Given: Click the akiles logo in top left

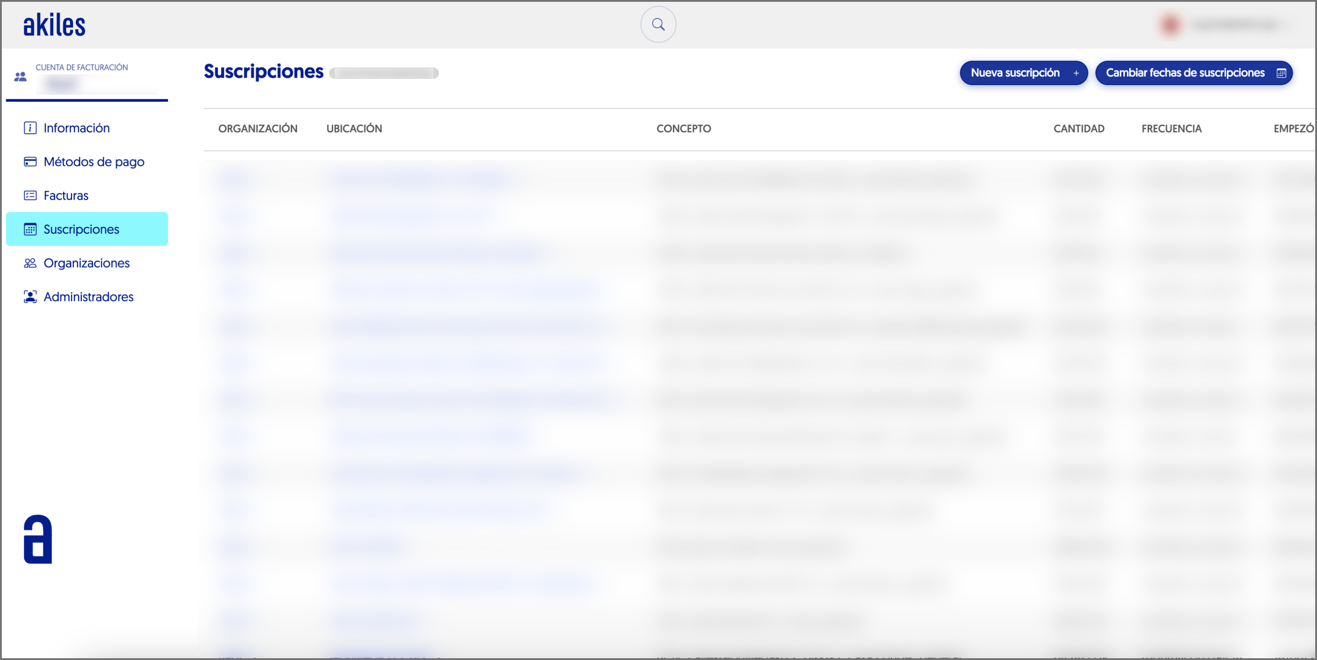Looking at the screenshot, I should click(x=54, y=23).
